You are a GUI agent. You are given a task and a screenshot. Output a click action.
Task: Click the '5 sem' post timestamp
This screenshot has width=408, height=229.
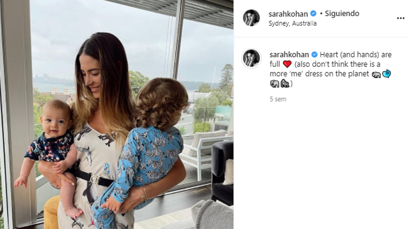click(278, 99)
